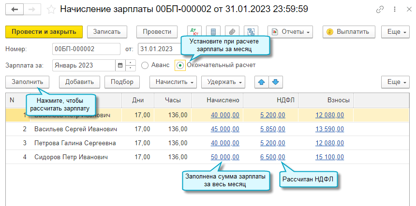Select Окончательный расчет radio button
Image resolution: width=416 pixels, height=206 pixels.
[x=180, y=65]
